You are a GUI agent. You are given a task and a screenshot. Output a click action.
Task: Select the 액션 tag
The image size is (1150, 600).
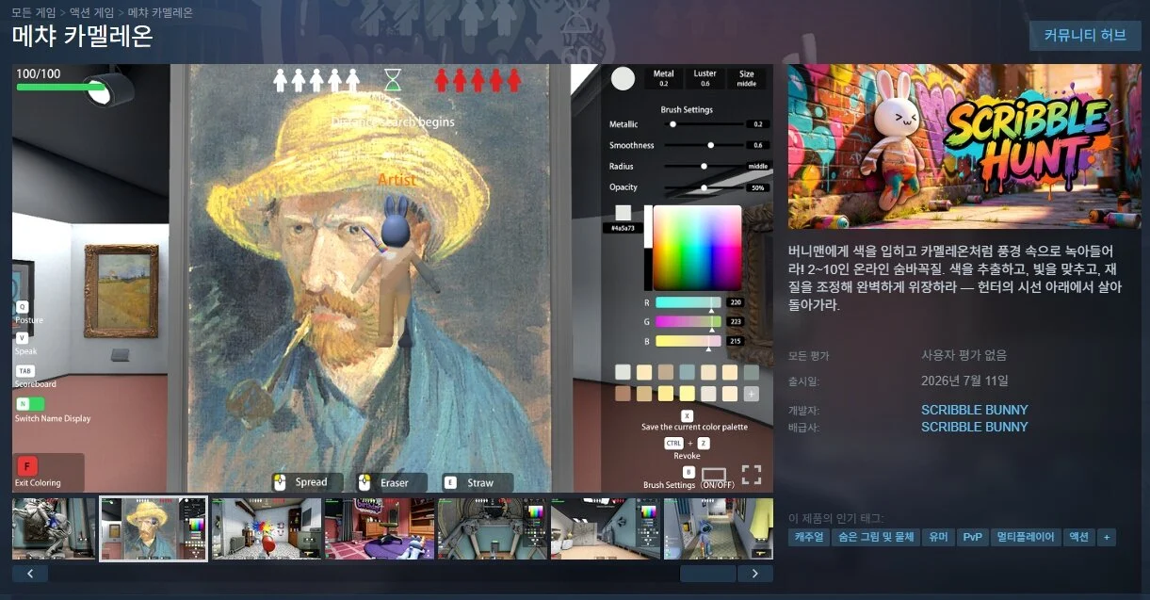pos(1078,537)
